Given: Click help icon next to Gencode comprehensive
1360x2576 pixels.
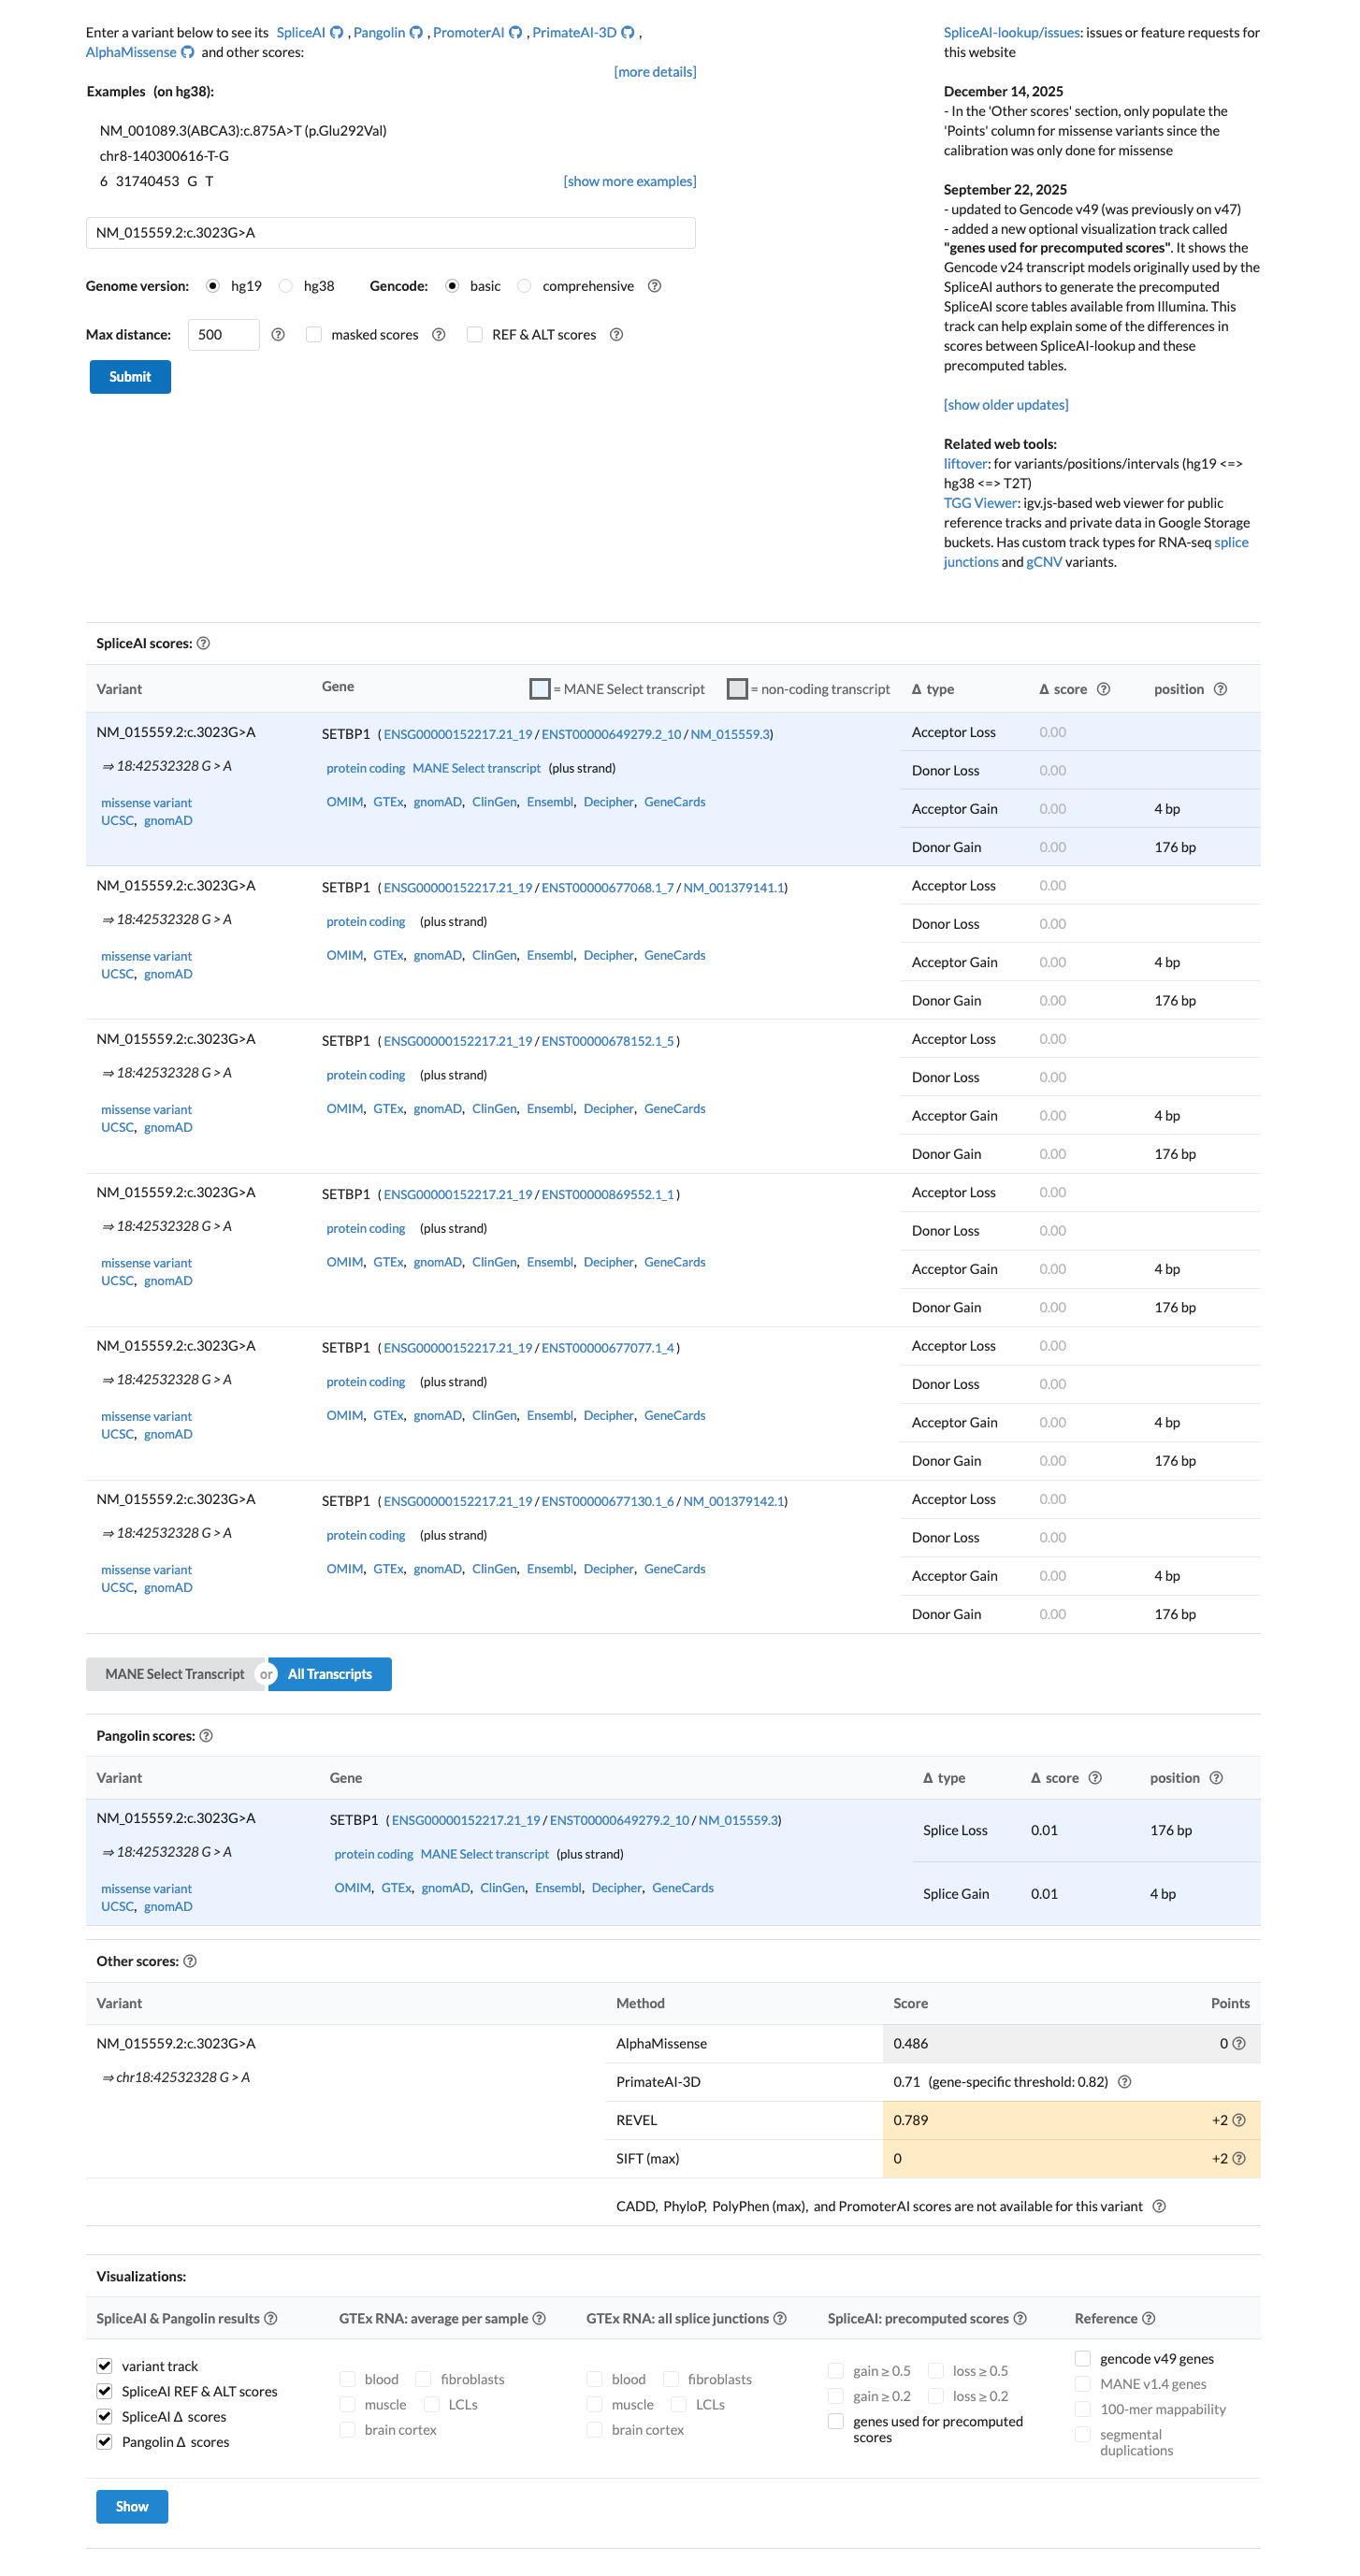Looking at the screenshot, I should click(654, 286).
